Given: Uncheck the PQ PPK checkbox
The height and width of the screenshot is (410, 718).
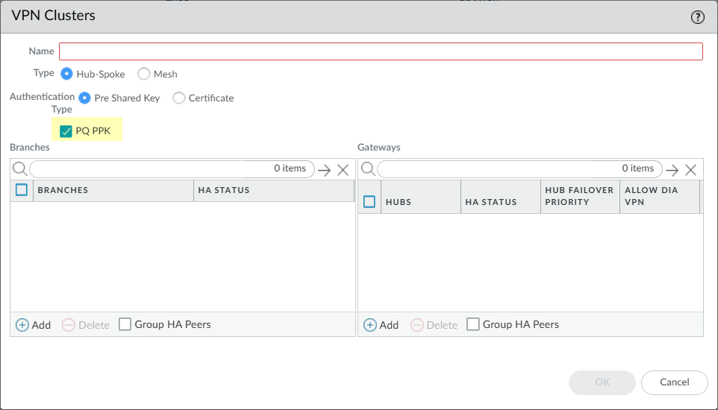Looking at the screenshot, I should pos(66,131).
